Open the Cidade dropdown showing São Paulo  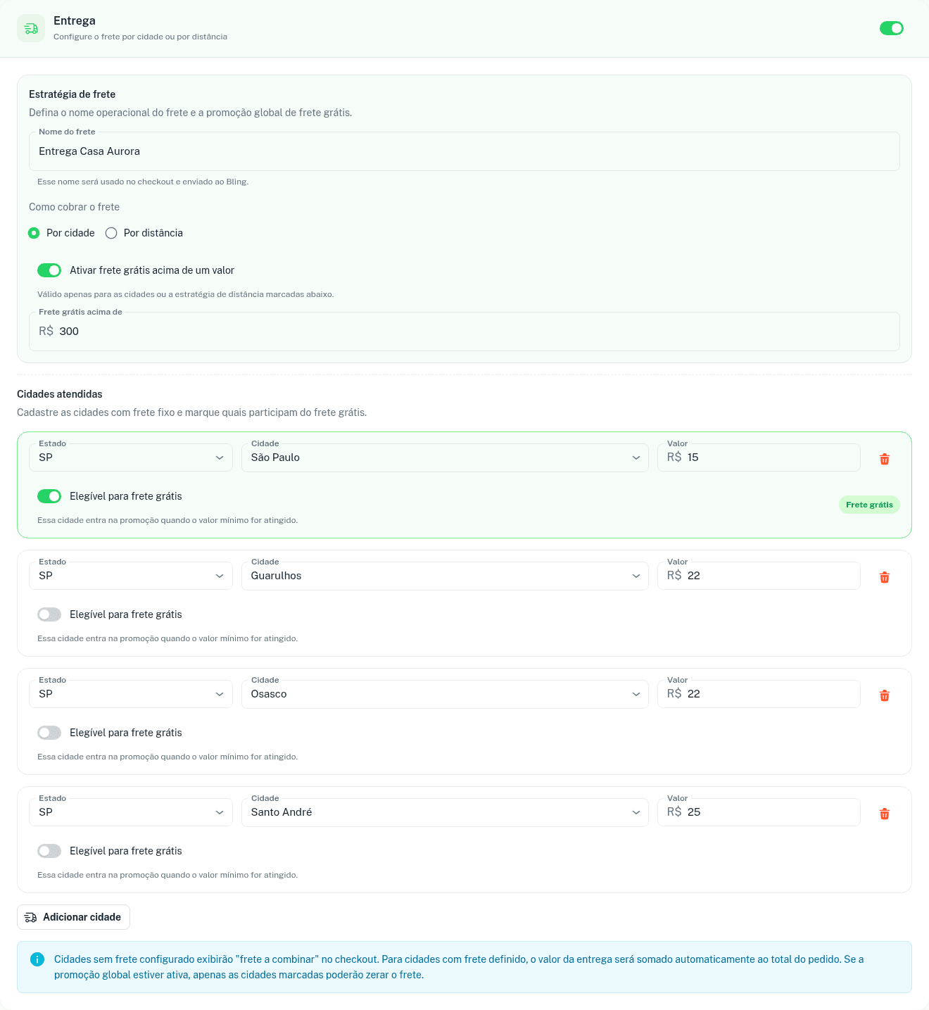pyautogui.click(x=445, y=457)
